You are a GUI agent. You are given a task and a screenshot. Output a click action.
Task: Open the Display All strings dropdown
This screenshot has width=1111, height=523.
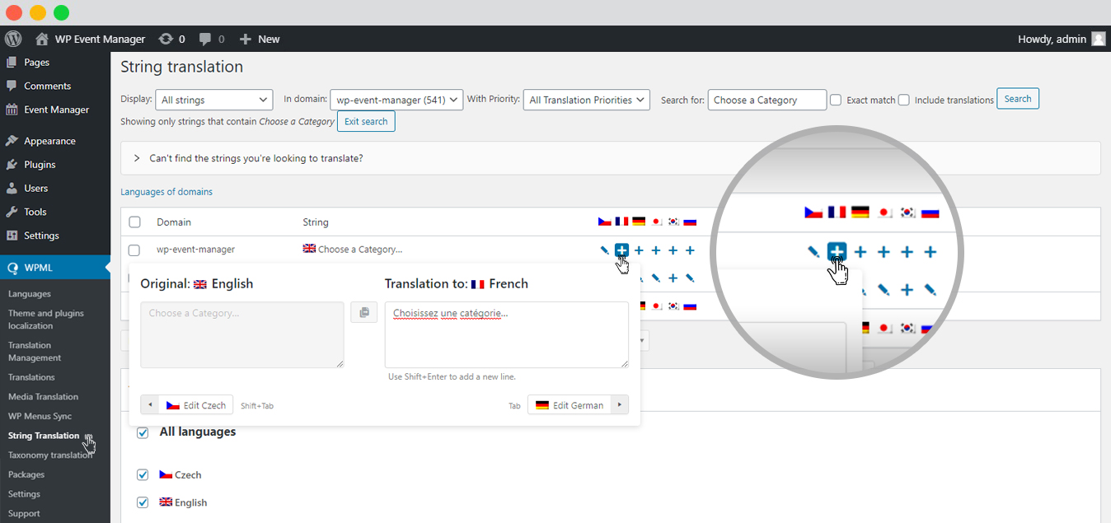tap(214, 100)
